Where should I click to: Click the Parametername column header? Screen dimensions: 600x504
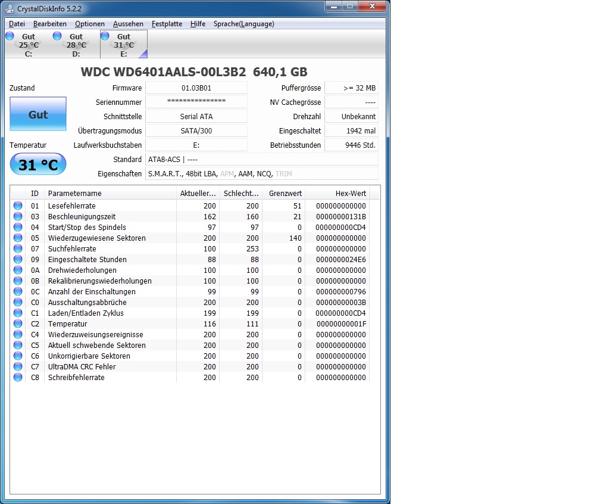click(110, 194)
